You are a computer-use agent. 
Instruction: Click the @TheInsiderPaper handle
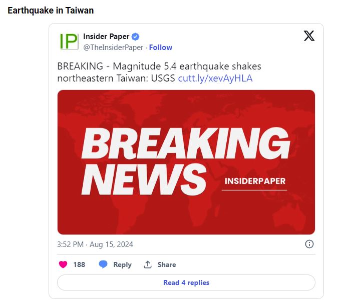tap(113, 47)
